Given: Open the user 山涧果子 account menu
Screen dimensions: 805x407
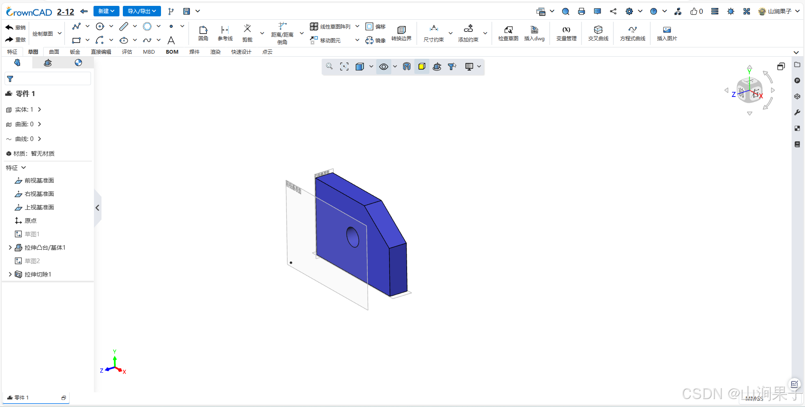Looking at the screenshot, I should point(779,11).
